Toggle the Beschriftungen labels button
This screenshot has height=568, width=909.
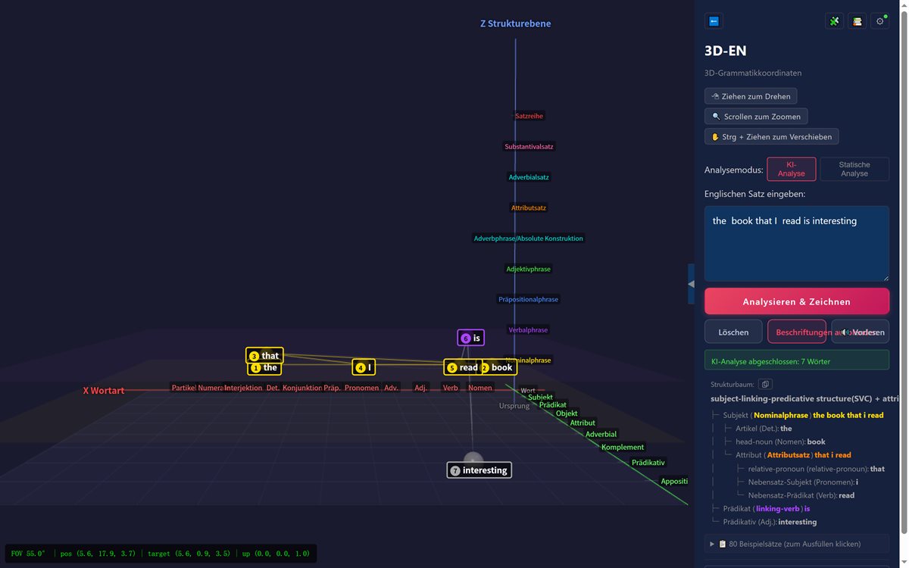(796, 332)
